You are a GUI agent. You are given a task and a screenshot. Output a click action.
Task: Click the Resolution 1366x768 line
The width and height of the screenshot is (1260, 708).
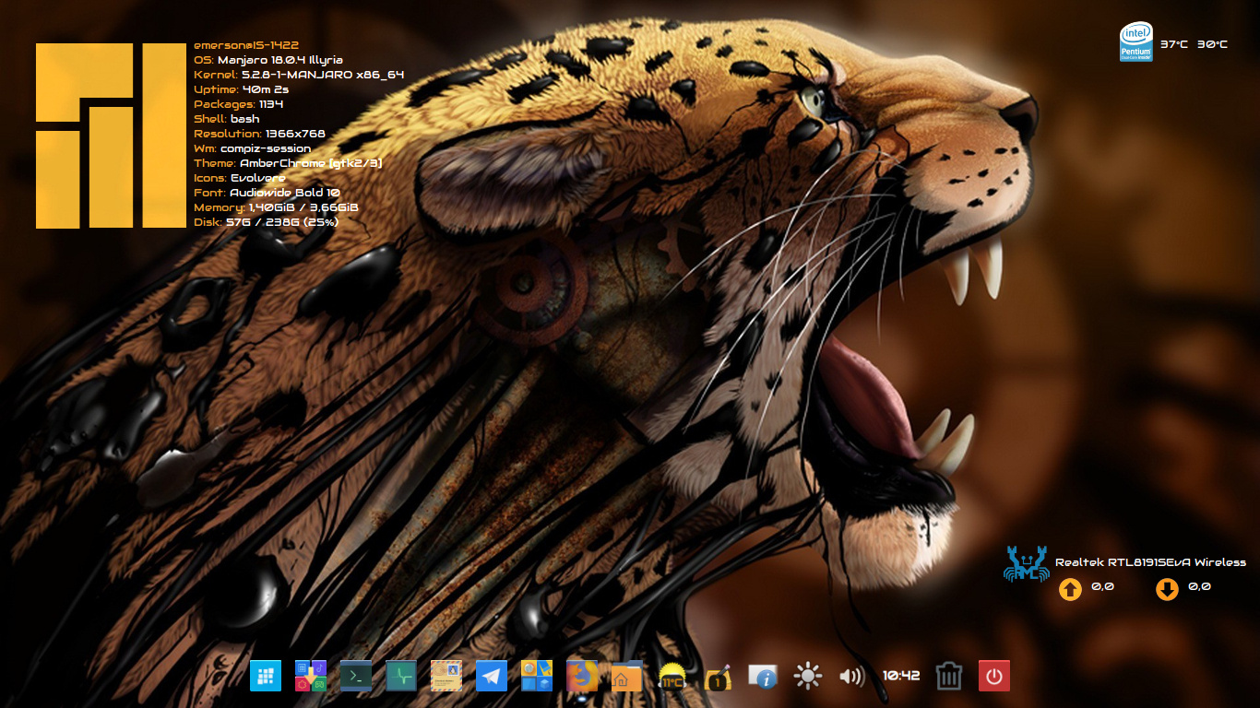coord(259,134)
